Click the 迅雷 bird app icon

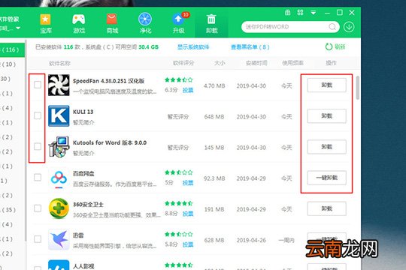[x=59, y=239]
